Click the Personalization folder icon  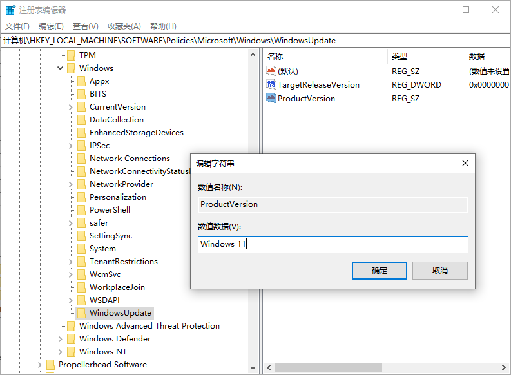pyautogui.click(x=81, y=197)
